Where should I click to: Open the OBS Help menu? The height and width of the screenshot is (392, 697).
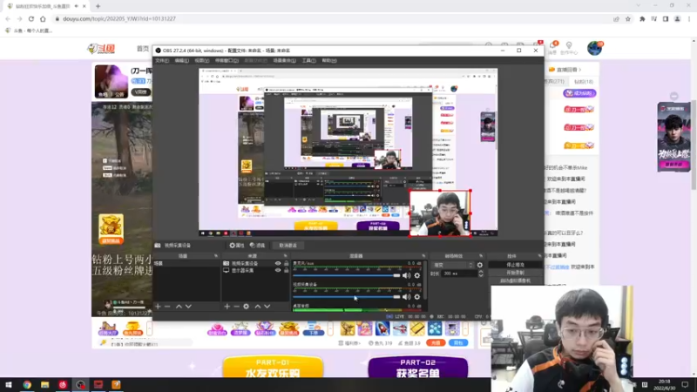(329, 60)
